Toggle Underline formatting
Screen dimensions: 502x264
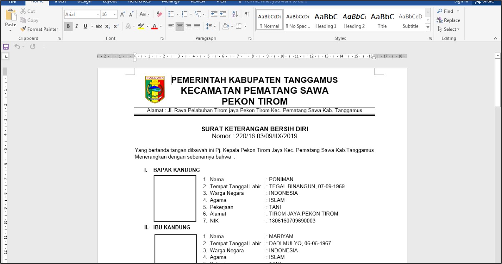tap(85, 26)
